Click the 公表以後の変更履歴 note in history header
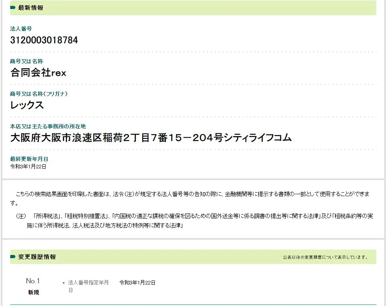This screenshot has height=306, width=387. (326, 257)
